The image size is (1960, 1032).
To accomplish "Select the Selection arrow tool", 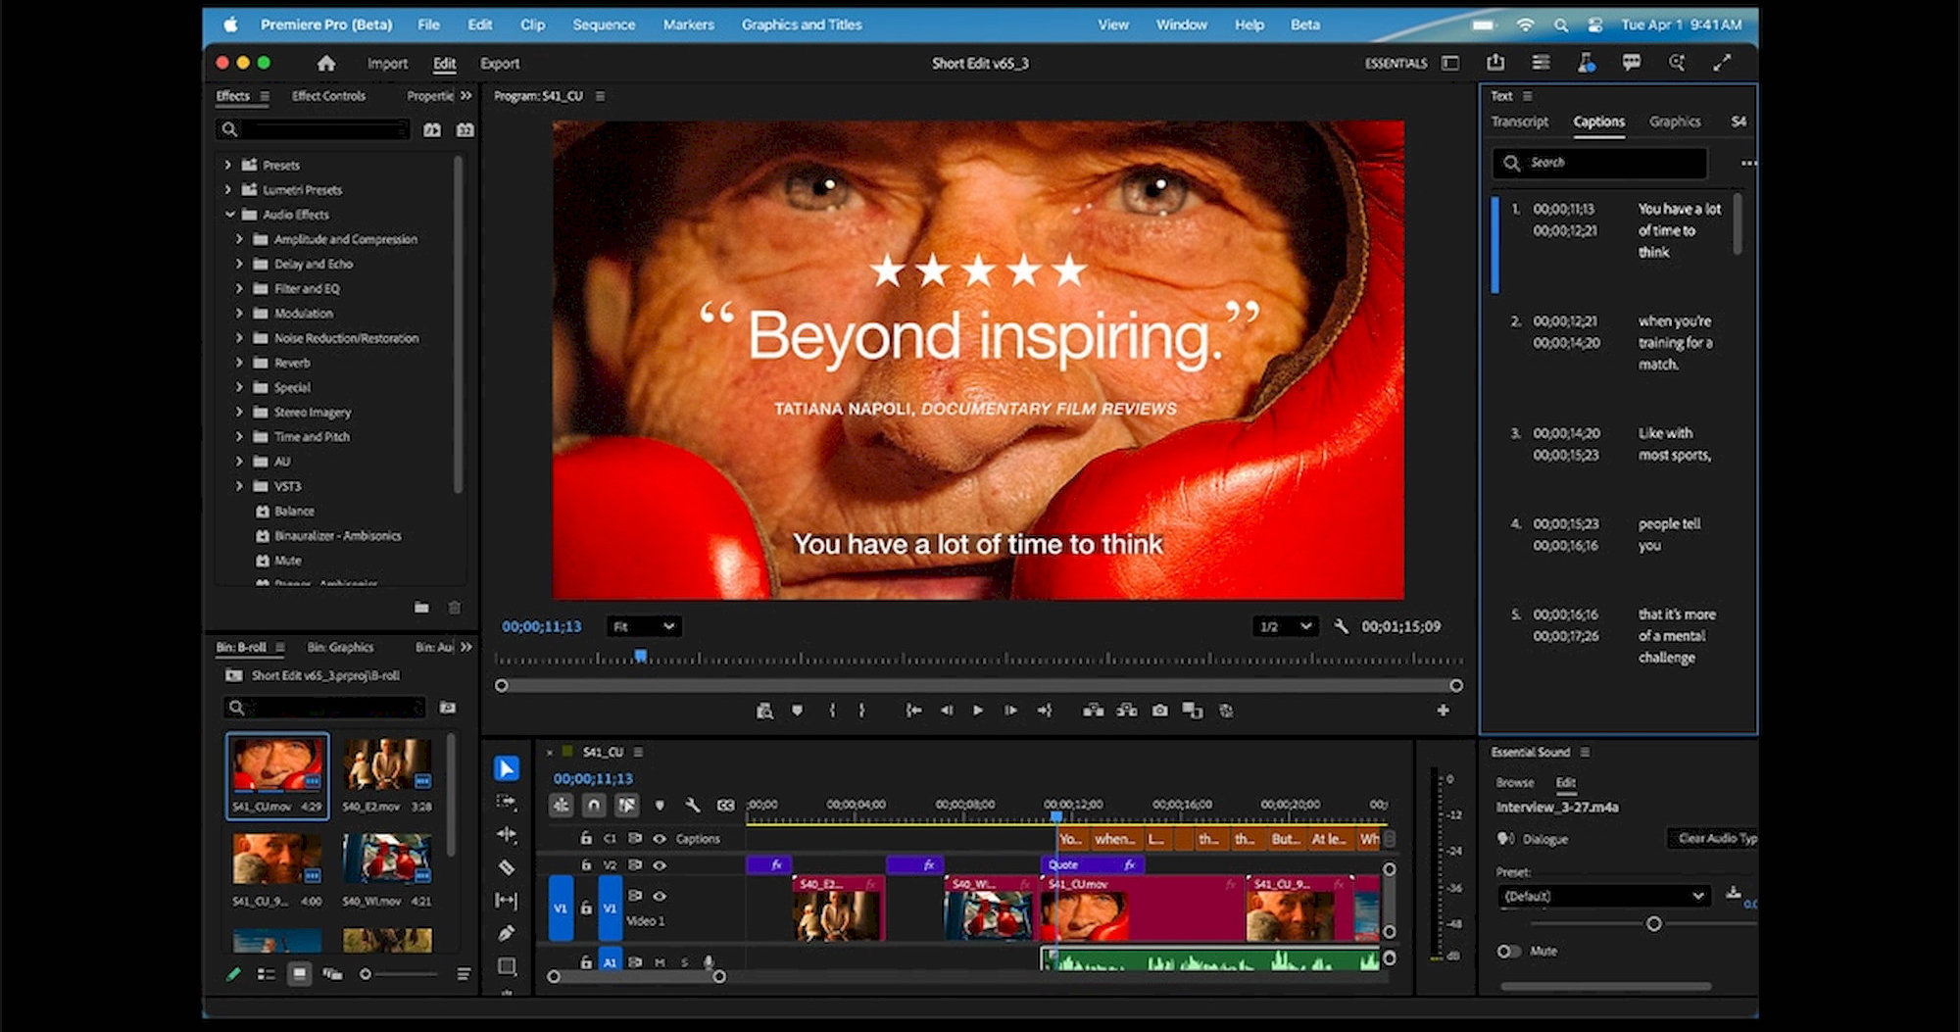I will 506,768.
